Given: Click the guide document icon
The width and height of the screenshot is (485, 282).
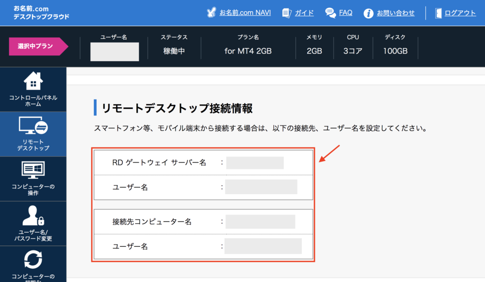Looking at the screenshot, I should point(287,13).
